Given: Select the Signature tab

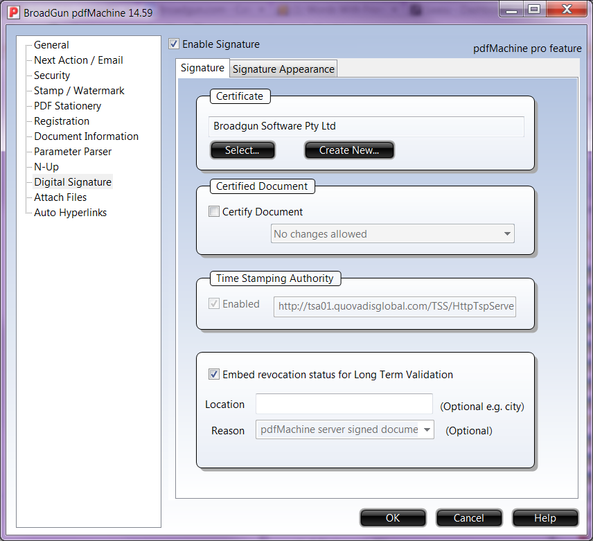Looking at the screenshot, I should click(x=202, y=68).
